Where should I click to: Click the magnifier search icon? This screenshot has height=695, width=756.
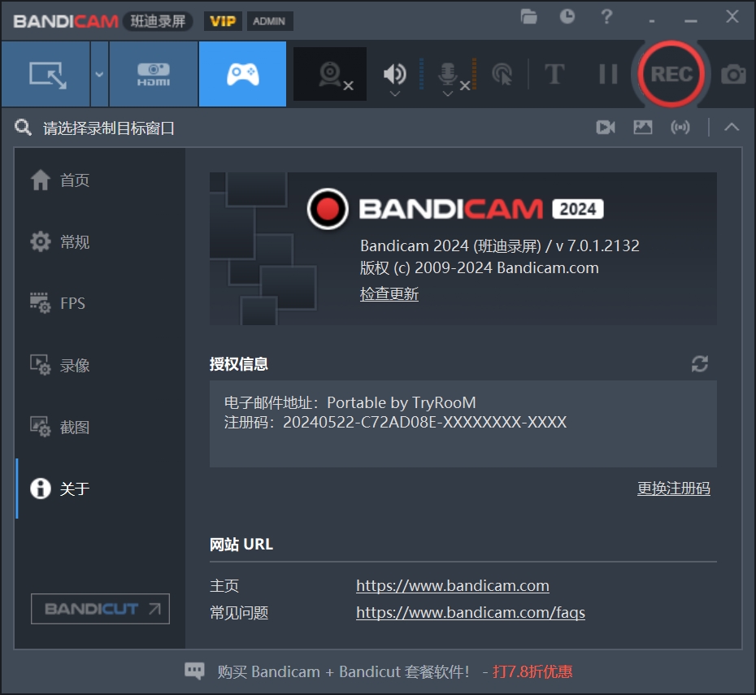[23, 128]
